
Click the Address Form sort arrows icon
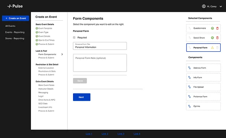tap(189, 68)
